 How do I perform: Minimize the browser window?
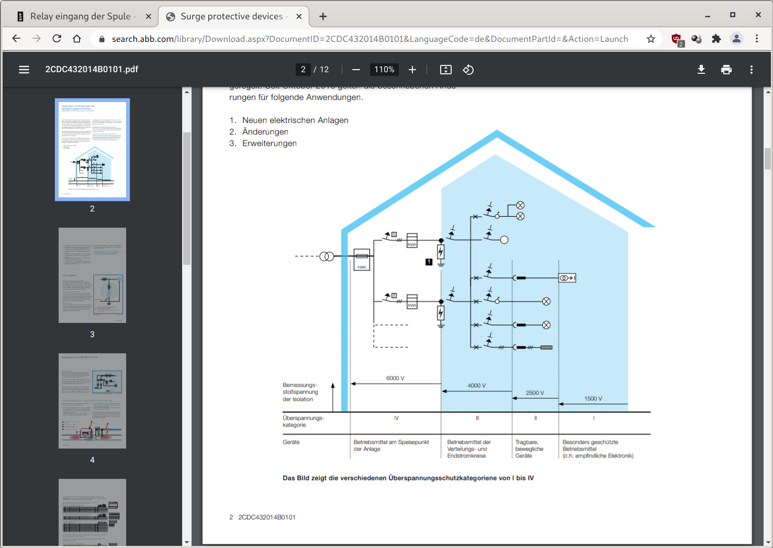[708, 16]
